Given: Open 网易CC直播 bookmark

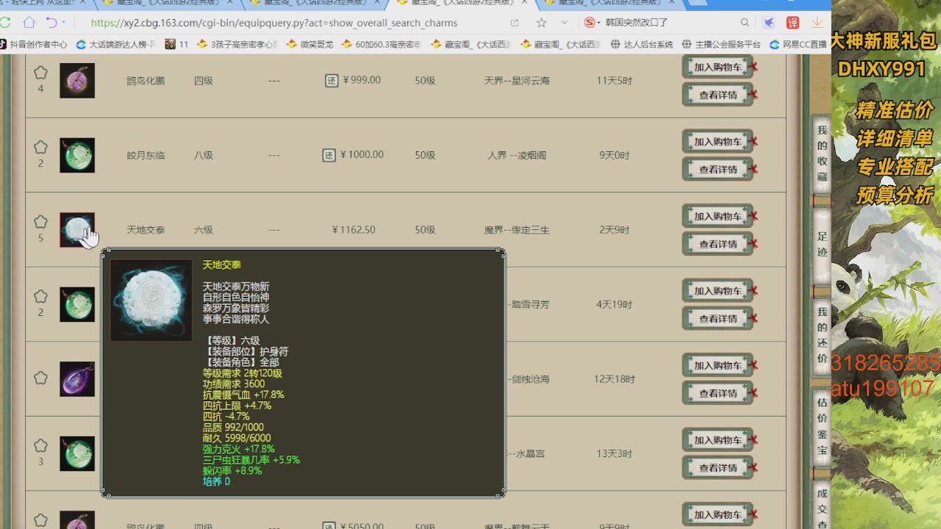Looking at the screenshot, I should (x=798, y=44).
